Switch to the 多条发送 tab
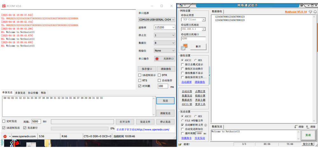 pos(20,93)
